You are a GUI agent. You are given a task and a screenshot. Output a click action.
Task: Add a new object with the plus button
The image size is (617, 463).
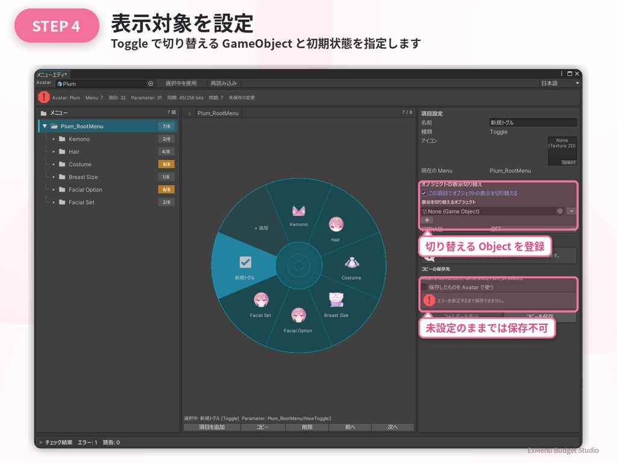coord(427,221)
